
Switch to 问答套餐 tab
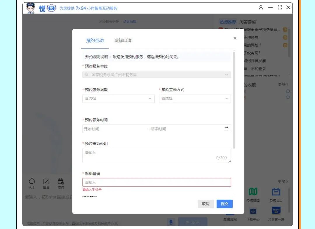click(x=248, y=22)
